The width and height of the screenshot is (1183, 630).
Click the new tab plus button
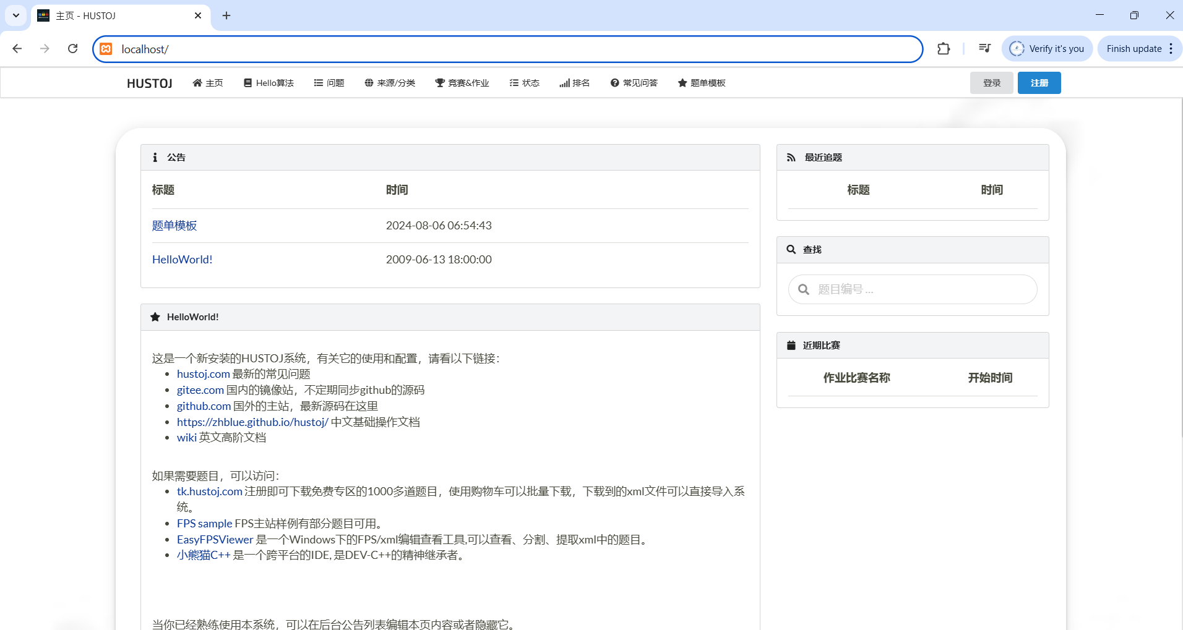tap(226, 15)
